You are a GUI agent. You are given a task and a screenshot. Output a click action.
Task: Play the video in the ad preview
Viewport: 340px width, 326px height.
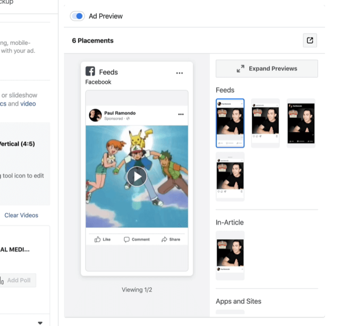point(137,176)
